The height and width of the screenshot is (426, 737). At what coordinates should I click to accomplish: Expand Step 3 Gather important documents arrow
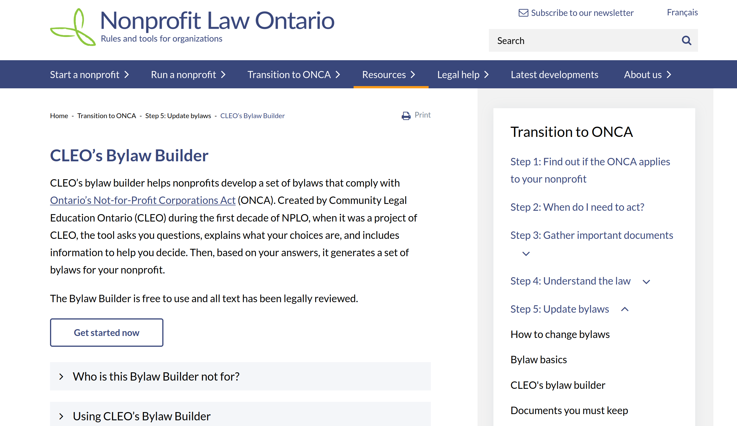pos(526,254)
